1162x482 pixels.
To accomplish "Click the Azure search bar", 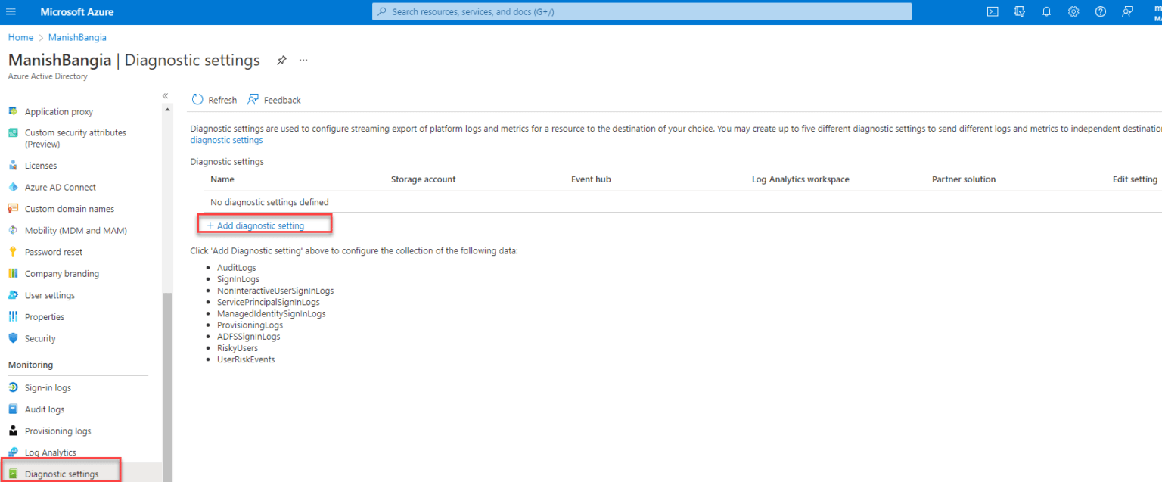I will click(640, 11).
